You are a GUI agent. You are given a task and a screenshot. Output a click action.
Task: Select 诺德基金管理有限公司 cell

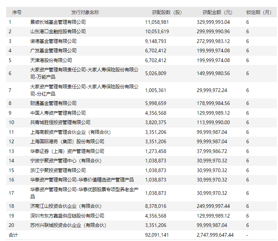coord(53,41)
